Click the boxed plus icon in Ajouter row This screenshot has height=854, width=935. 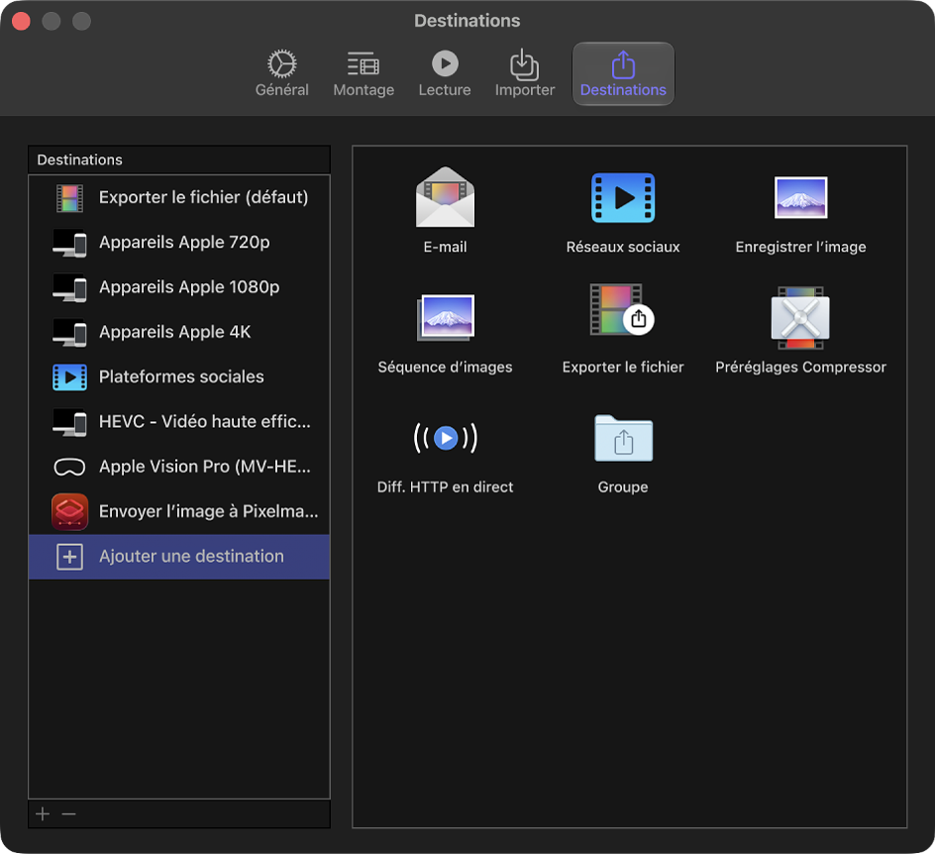point(69,557)
